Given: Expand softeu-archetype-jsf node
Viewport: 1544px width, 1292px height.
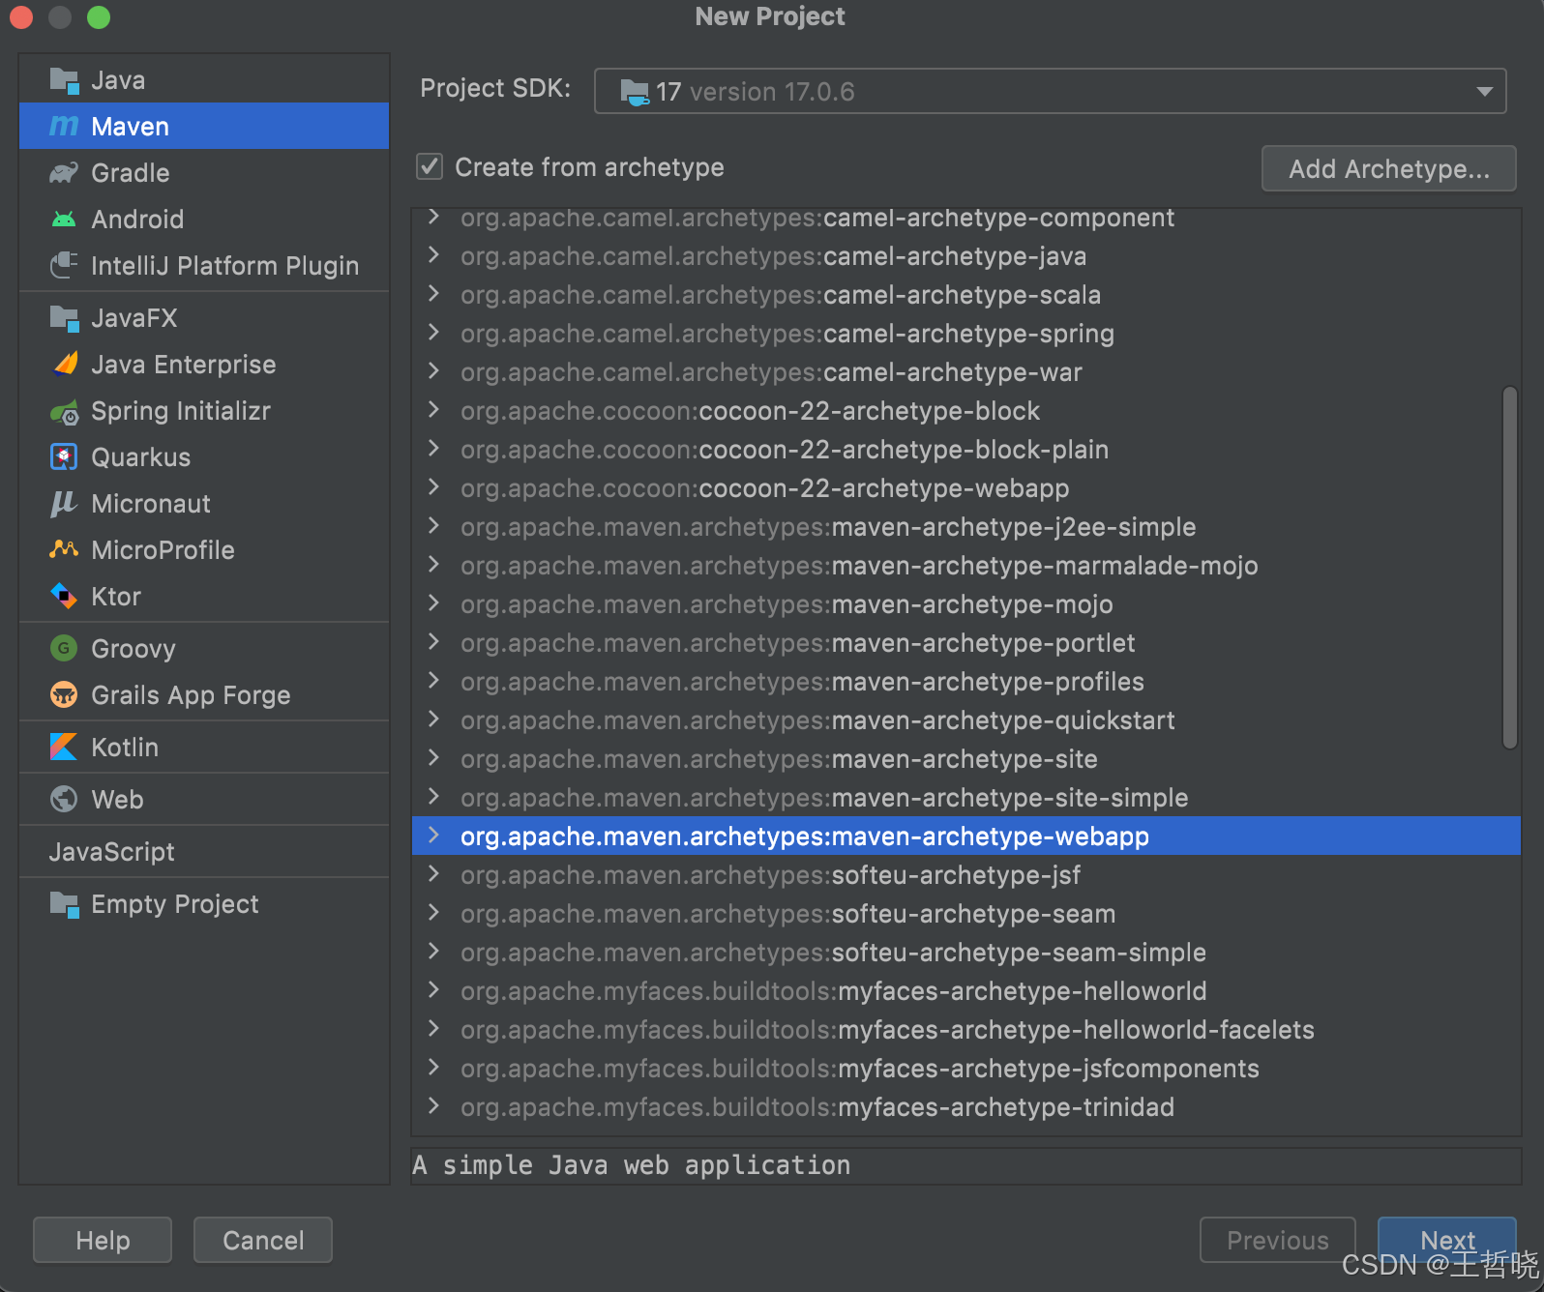Looking at the screenshot, I should click(x=433, y=874).
